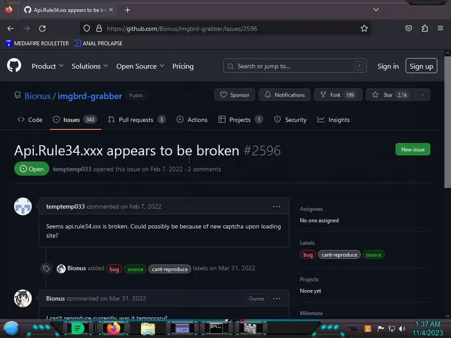Switch to the Issues tab

click(75, 120)
